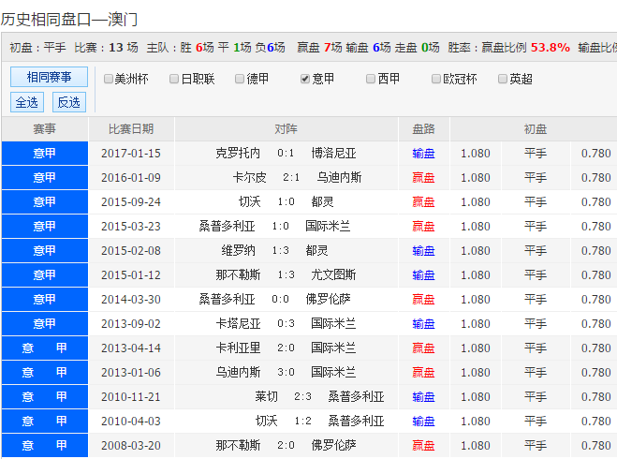The width and height of the screenshot is (617, 459).
Task: Select the date 2013-04-14
Action: [x=131, y=348]
